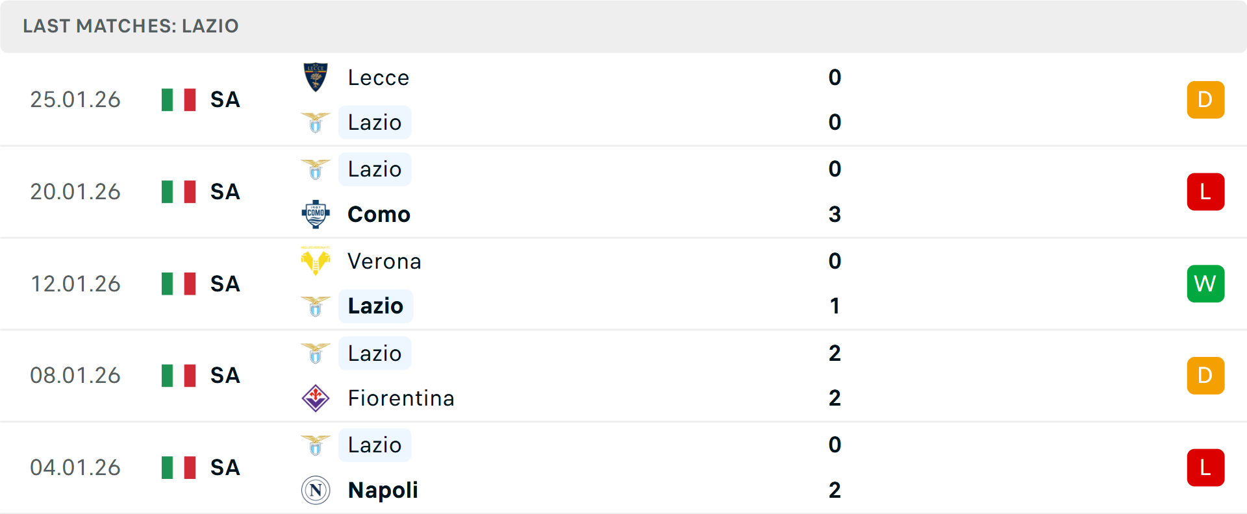Click the green win badge for Verona match
The image size is (1247, 514).
click(1205, 284)
